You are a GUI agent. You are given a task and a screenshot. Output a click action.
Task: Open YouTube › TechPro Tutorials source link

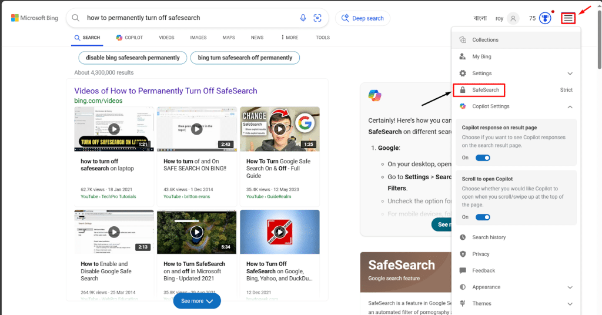(108, 196)
